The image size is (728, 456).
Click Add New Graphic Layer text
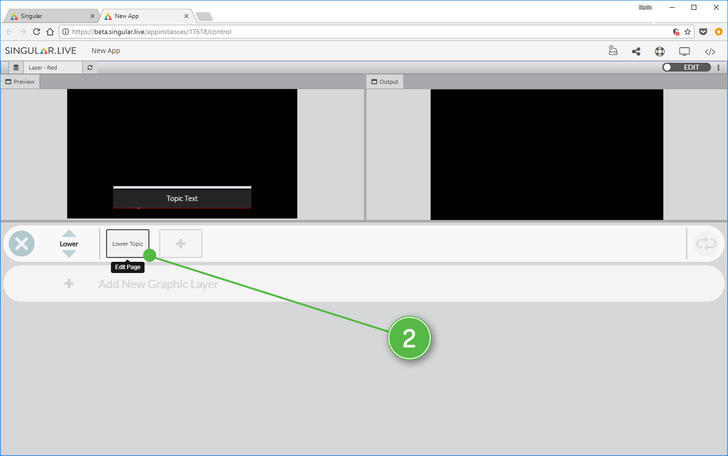(158, 284)
